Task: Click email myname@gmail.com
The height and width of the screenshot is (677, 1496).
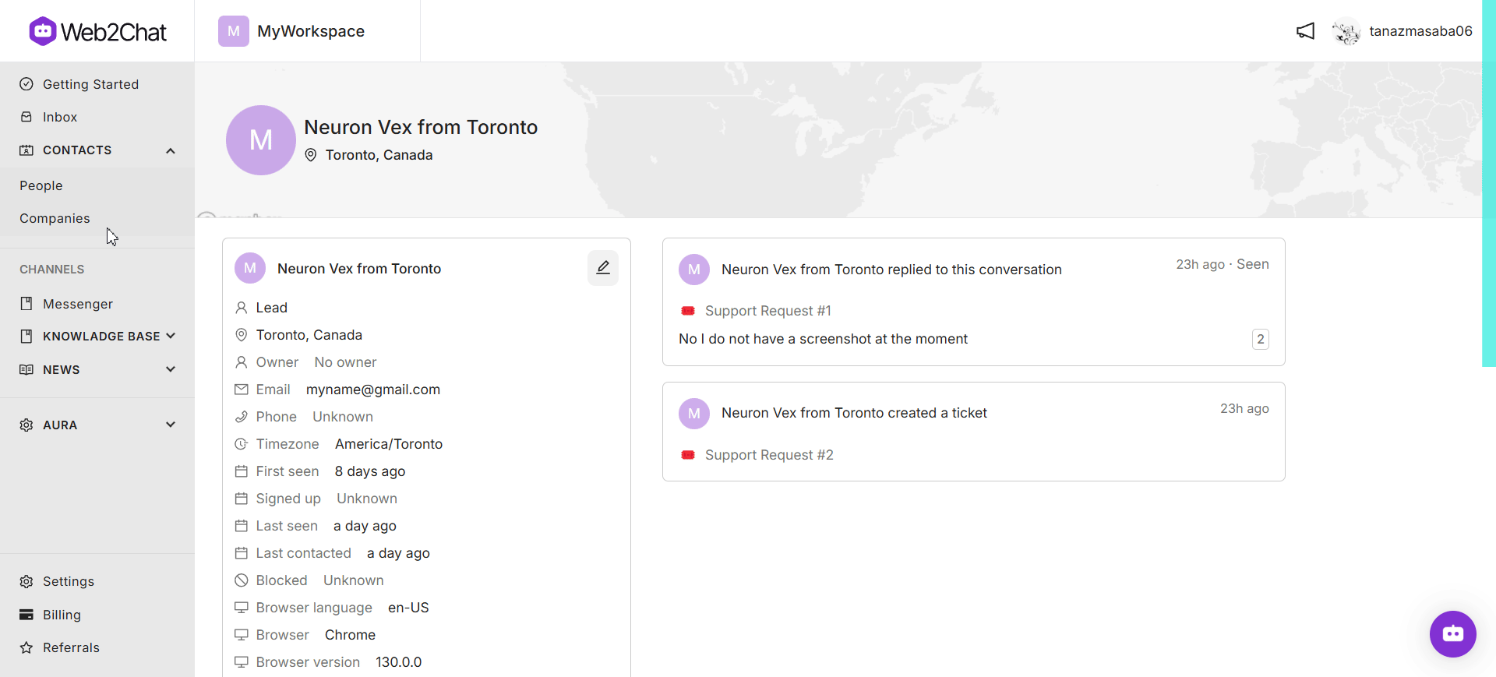Action: (373, 390)
